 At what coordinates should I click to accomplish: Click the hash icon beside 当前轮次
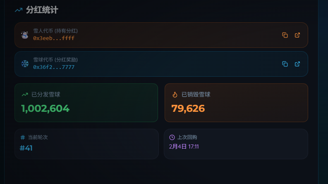[23, 137]
